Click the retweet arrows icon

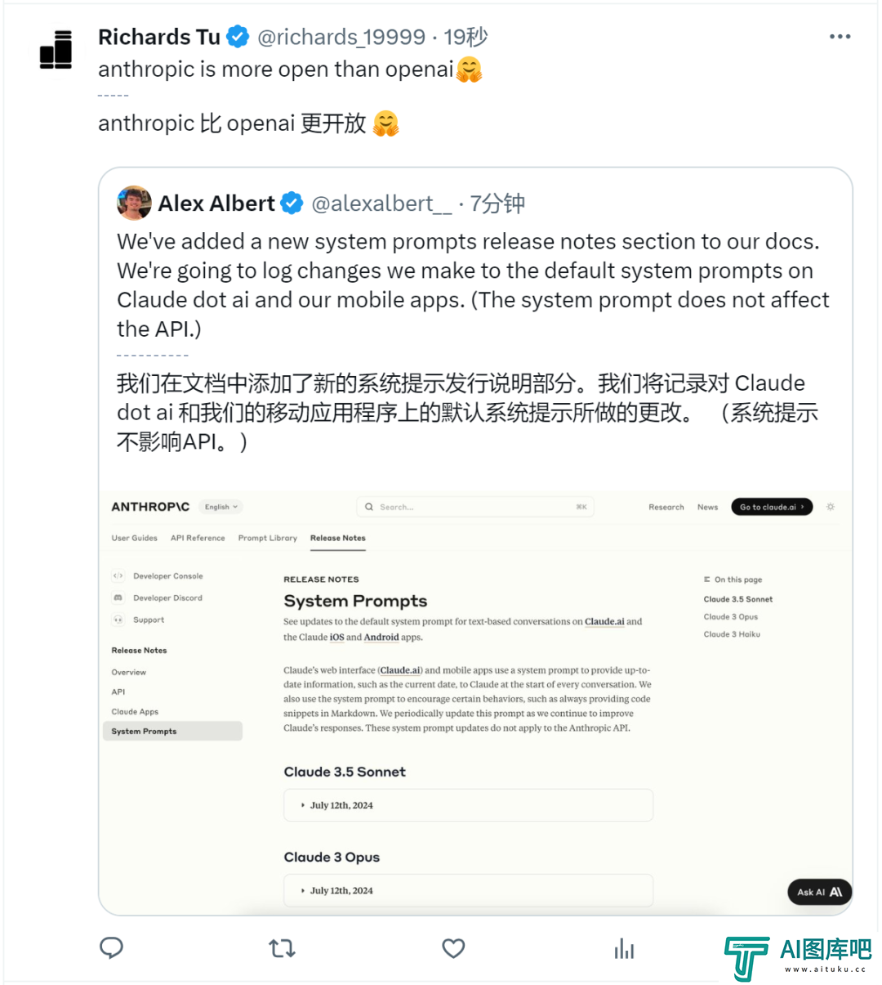tap(282, 948)
